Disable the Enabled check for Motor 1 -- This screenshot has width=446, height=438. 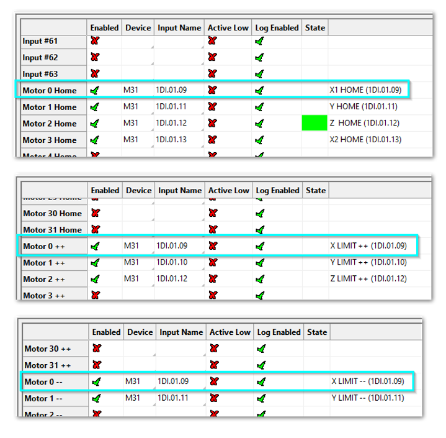(x=97, y=398)
